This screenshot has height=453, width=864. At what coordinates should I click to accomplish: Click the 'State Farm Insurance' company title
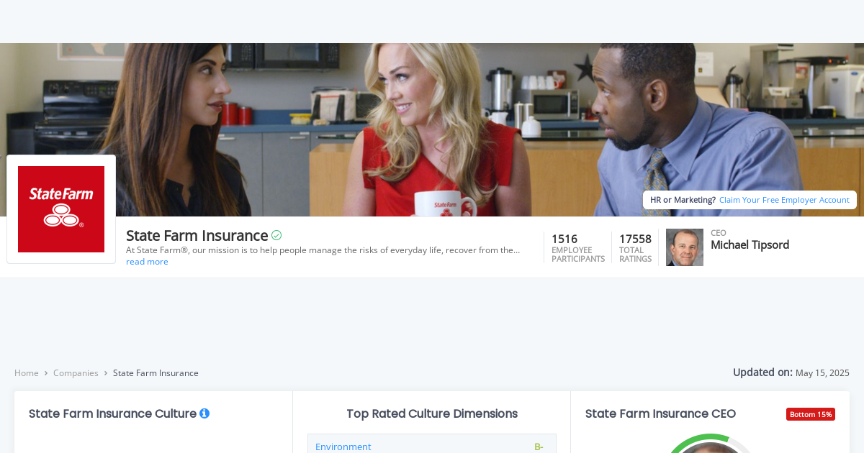tap(197, 235)
